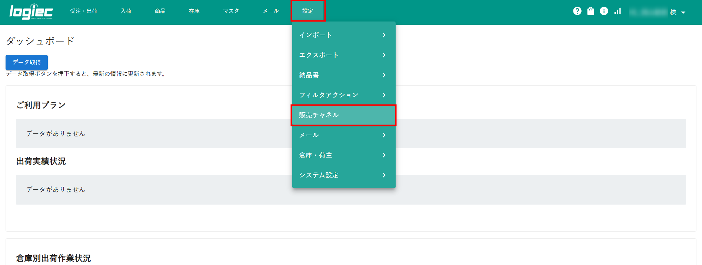Select 販売チャネル from the settings menu

pos(343,115)
